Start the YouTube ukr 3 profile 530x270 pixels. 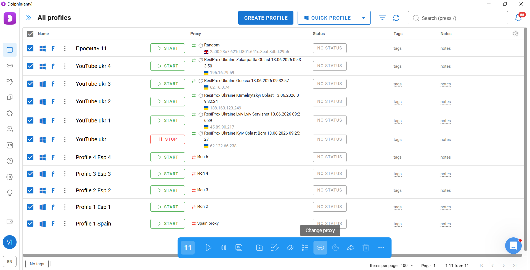[168, 84]
